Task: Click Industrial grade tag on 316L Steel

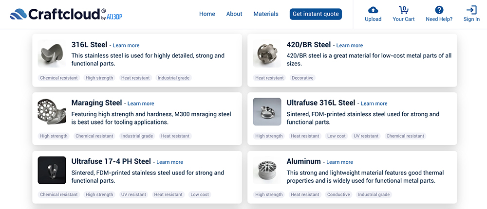Action: pyautogui.click(x=174, y=78)
